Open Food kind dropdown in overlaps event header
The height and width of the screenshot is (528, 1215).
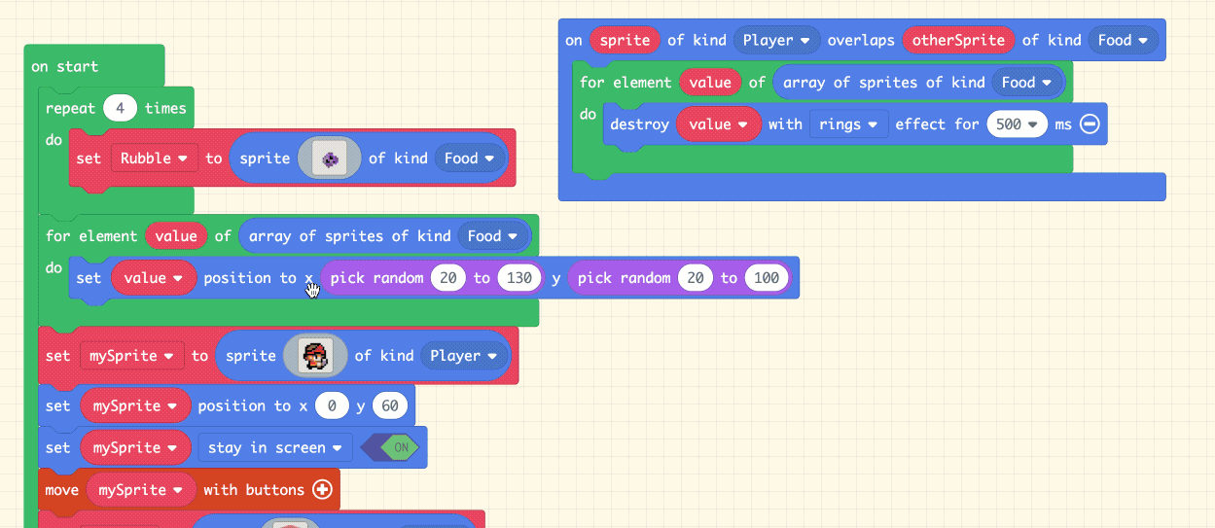1124,40
